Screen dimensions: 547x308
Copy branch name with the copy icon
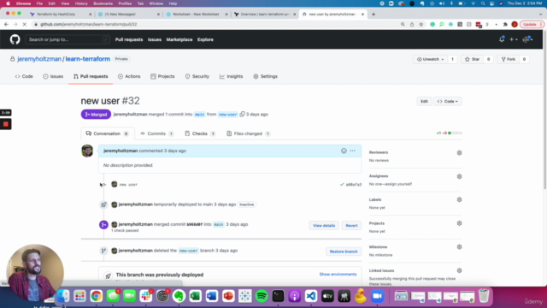(242, 114)
